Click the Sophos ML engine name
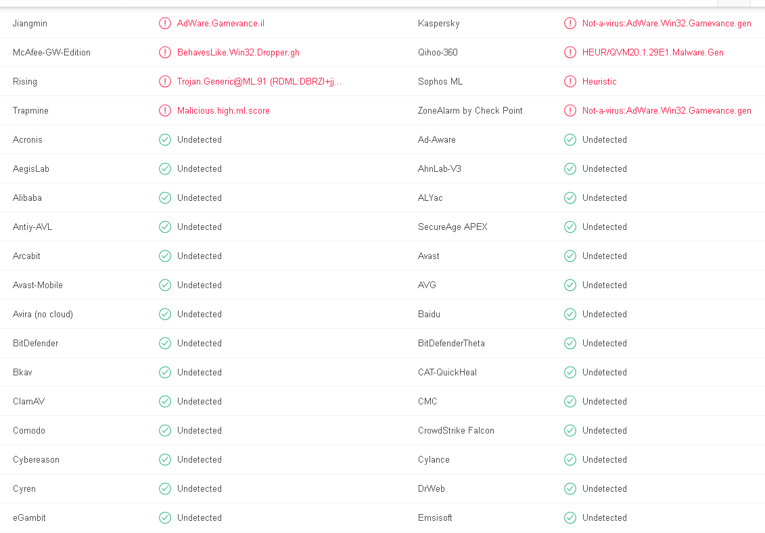The height and width of the screenshot is (533, 765). (x=440, y=82)
